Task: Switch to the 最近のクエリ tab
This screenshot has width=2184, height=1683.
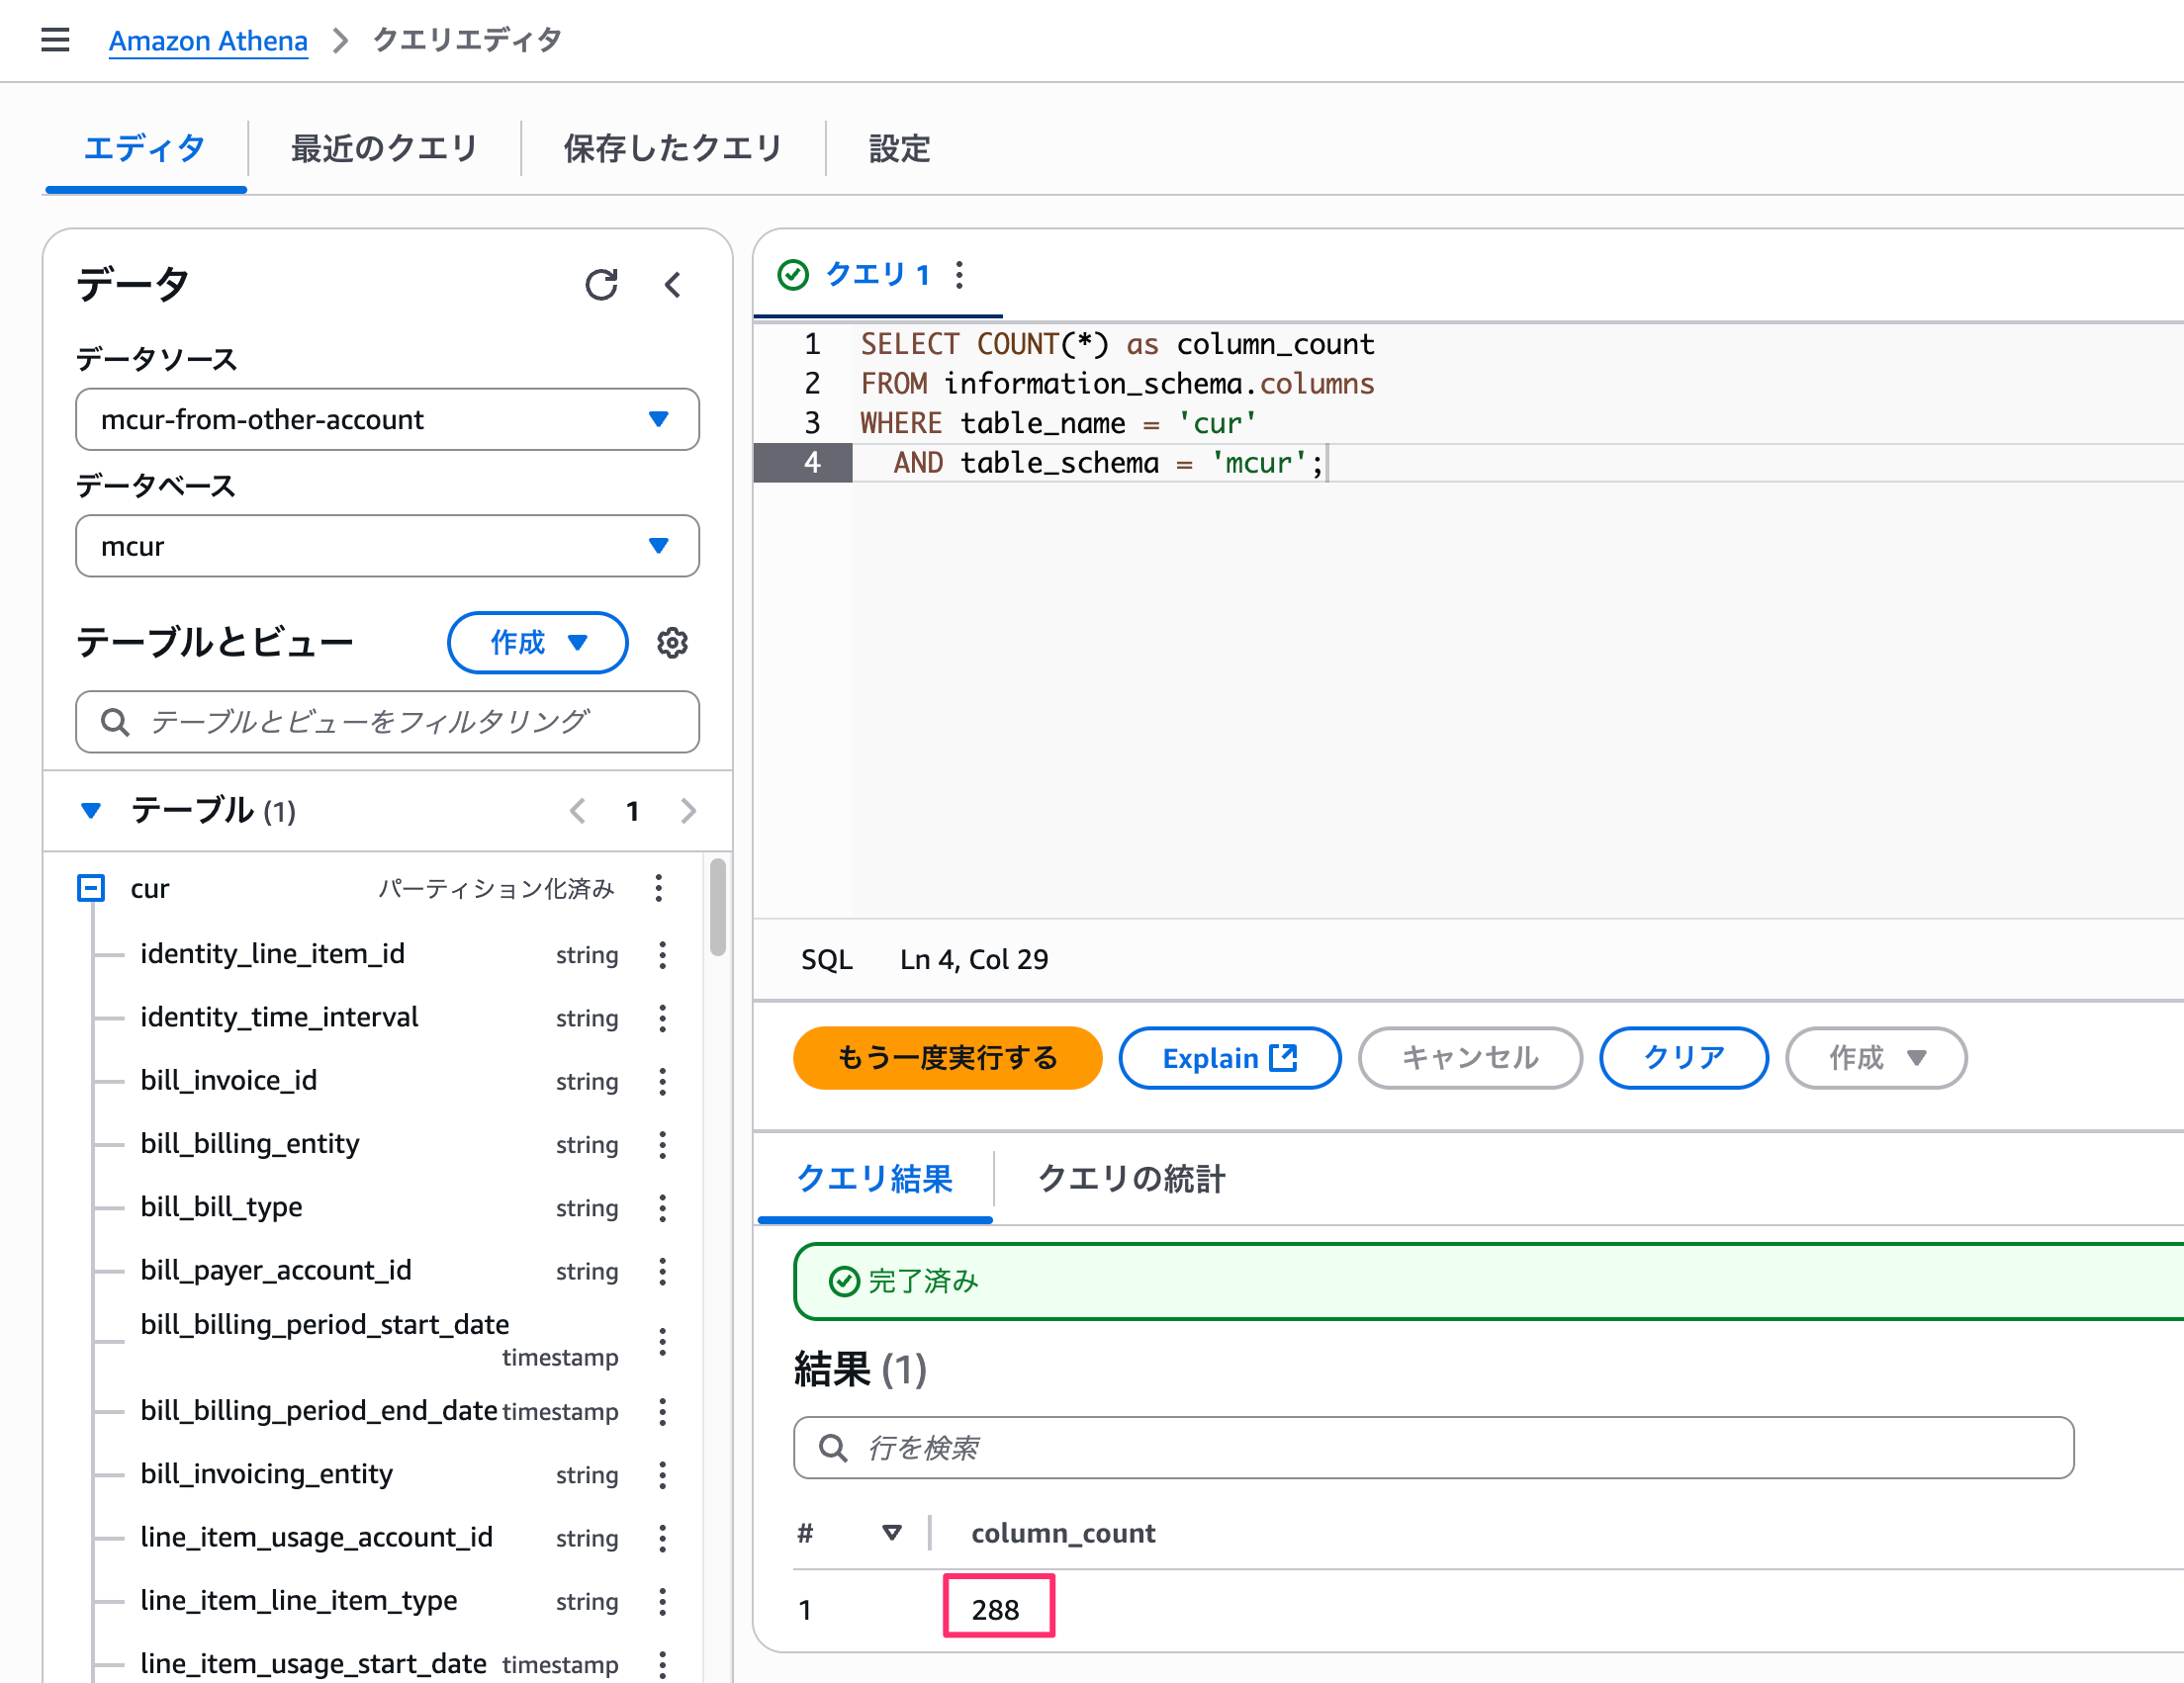Action: coord(384,149)
